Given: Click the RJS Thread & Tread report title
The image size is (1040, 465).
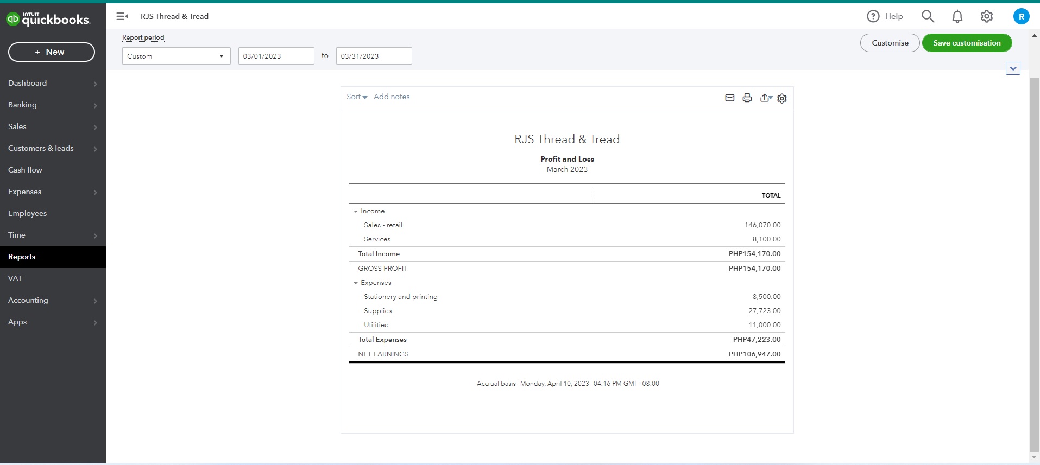Looking at the screenshot, I should click(x=567, y=139).
